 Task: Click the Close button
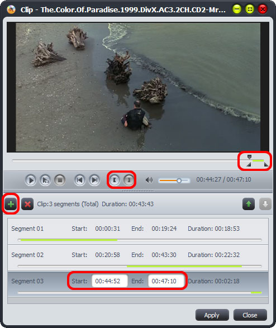[250, 315]
